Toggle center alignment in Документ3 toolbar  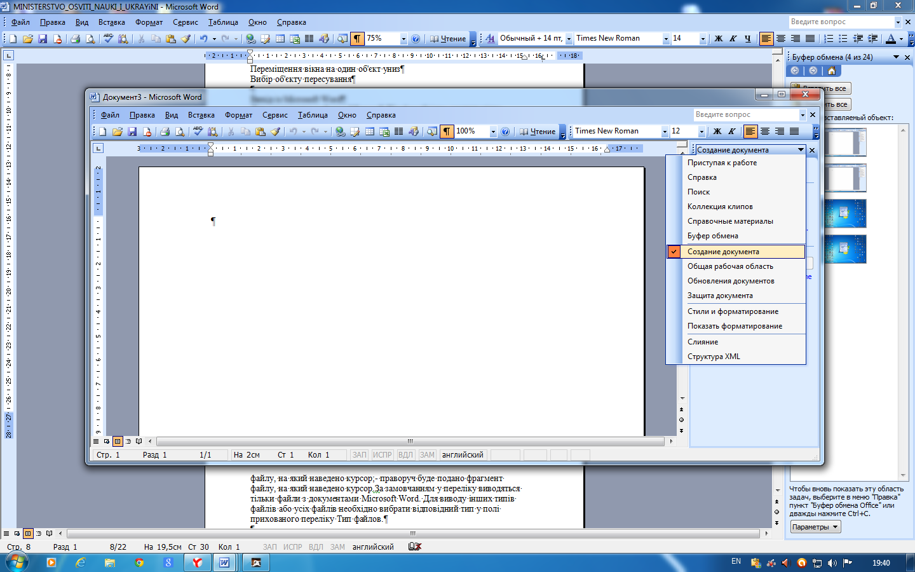tap(765, 132)
